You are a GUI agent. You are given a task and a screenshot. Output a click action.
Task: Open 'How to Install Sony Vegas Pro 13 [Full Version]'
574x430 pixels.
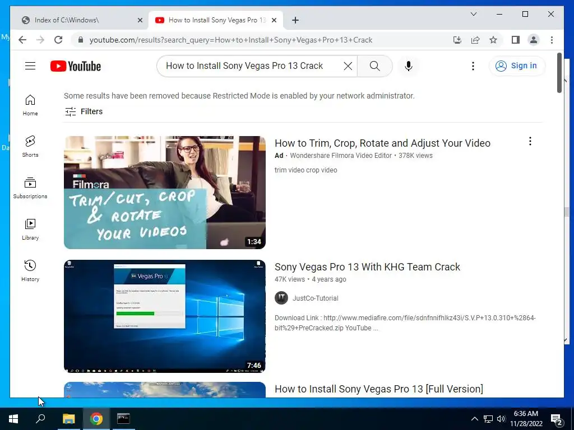379,389
